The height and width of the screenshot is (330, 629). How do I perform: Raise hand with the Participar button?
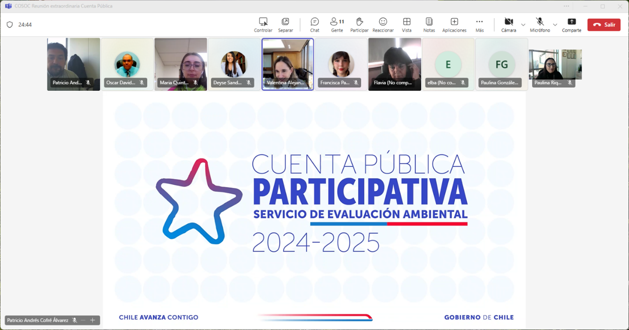click(x=359, y=25)
